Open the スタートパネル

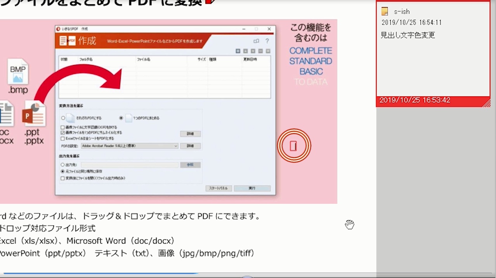tap(219, 188)
